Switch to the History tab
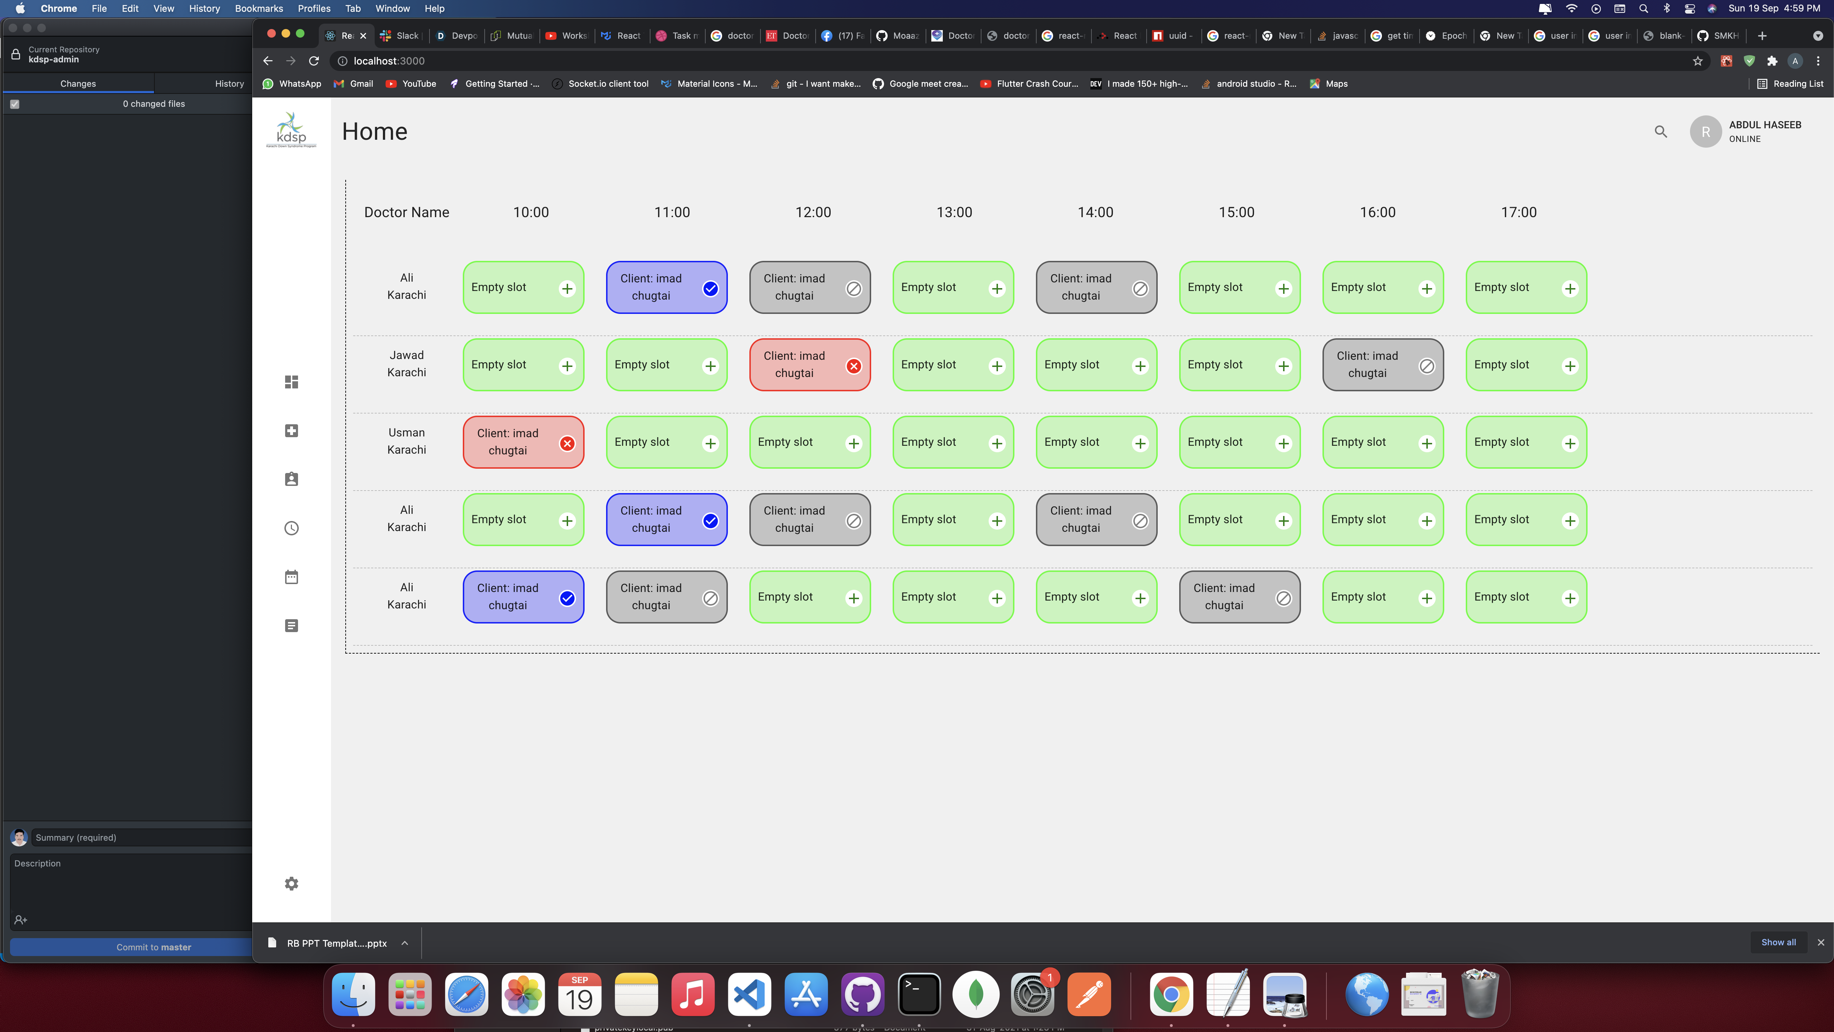The image size is (1834, 1032). pos(229,83)
